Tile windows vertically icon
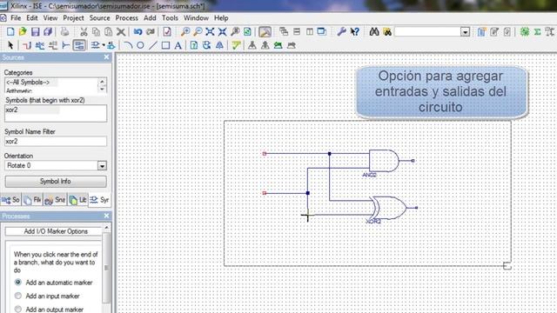557x313 pixels. [310, 32]
